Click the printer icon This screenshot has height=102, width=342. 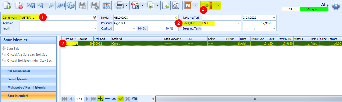[x=120, y=5]
